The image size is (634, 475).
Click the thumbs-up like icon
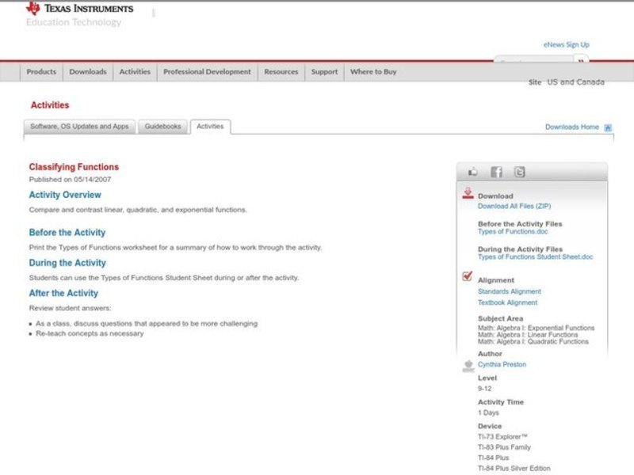pos(473,172)
